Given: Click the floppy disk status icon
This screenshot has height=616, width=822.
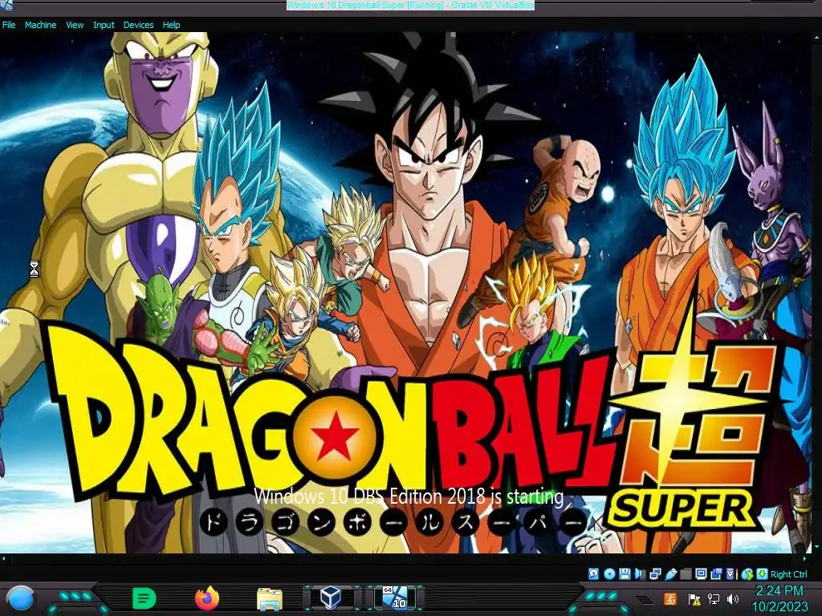Looking at the screenshot, I should [x=625, y=574].
